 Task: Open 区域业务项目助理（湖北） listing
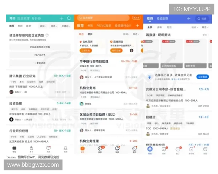[x=108, y=122]
